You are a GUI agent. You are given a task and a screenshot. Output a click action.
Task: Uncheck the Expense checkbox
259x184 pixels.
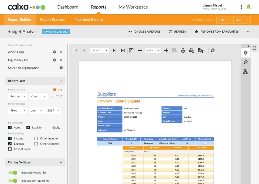coord(10,144)
